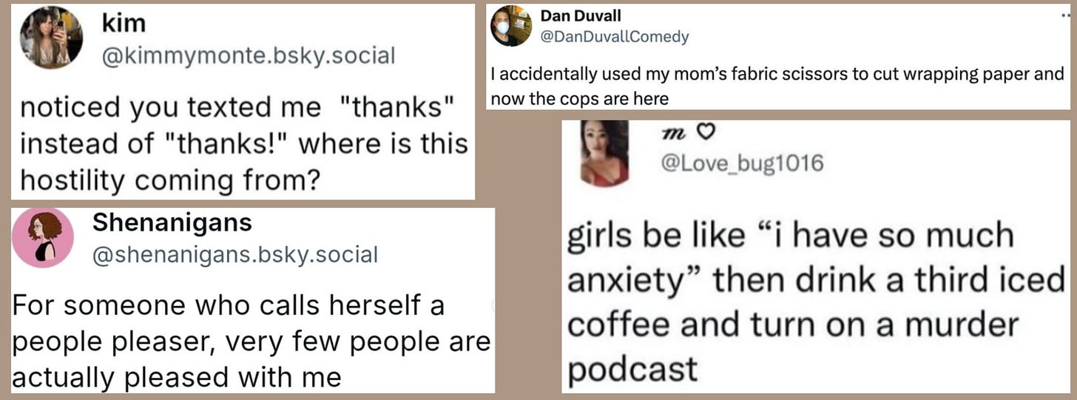The image size is (1077, 400).
Task: Open the @kimmymonte.bsky.social handle
Action: click(x=248, y=56)
